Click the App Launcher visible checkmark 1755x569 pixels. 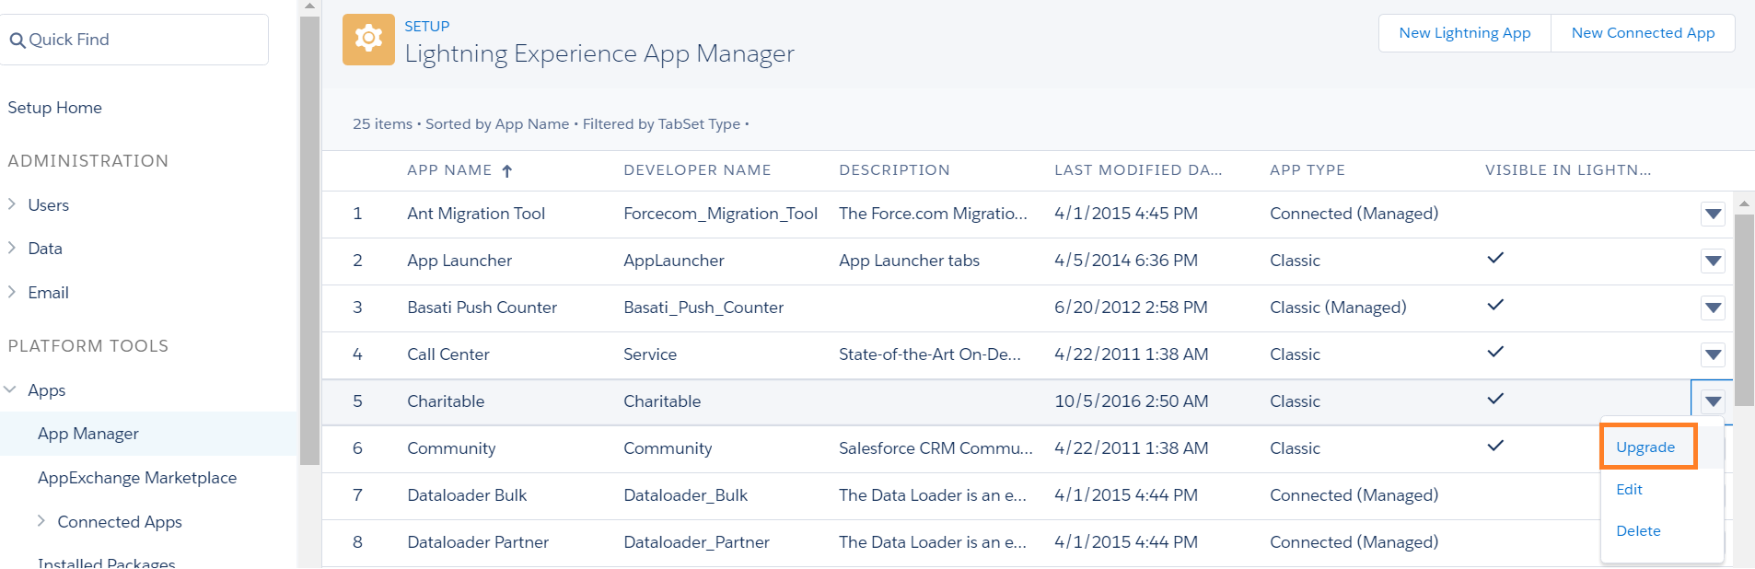(1495, 258)
